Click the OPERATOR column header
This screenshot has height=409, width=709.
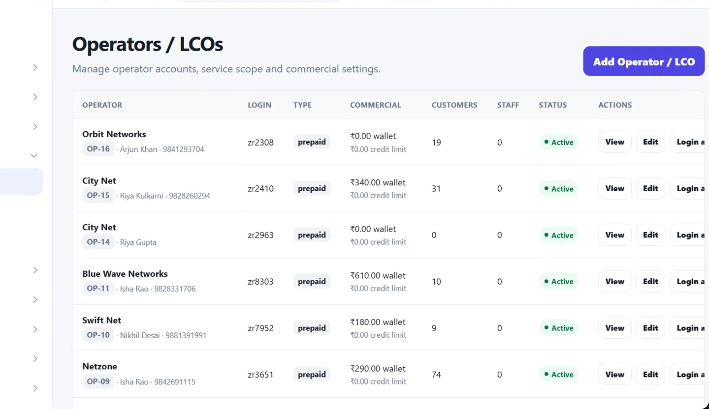102,105
